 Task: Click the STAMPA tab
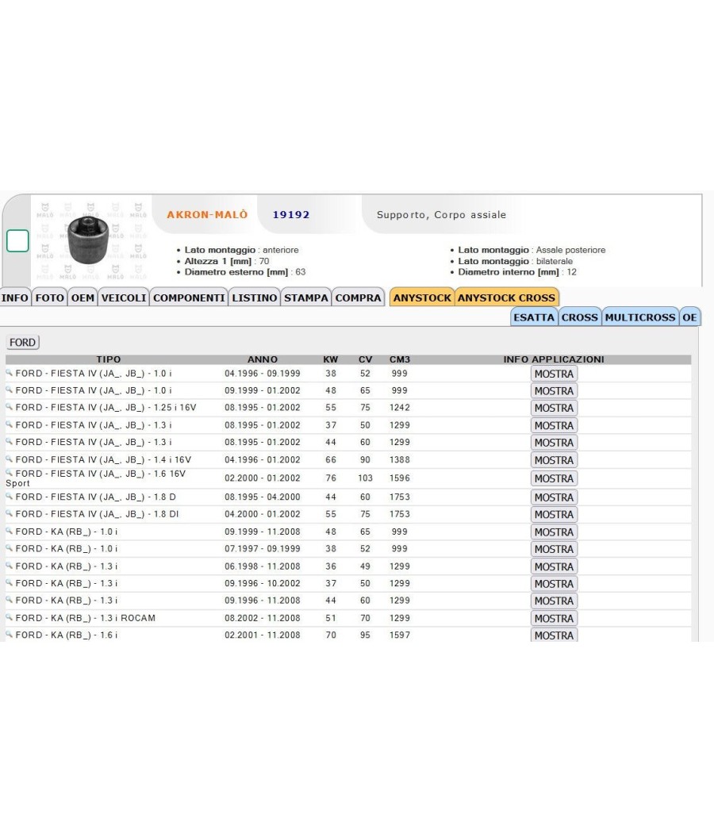tap(306, 297)
